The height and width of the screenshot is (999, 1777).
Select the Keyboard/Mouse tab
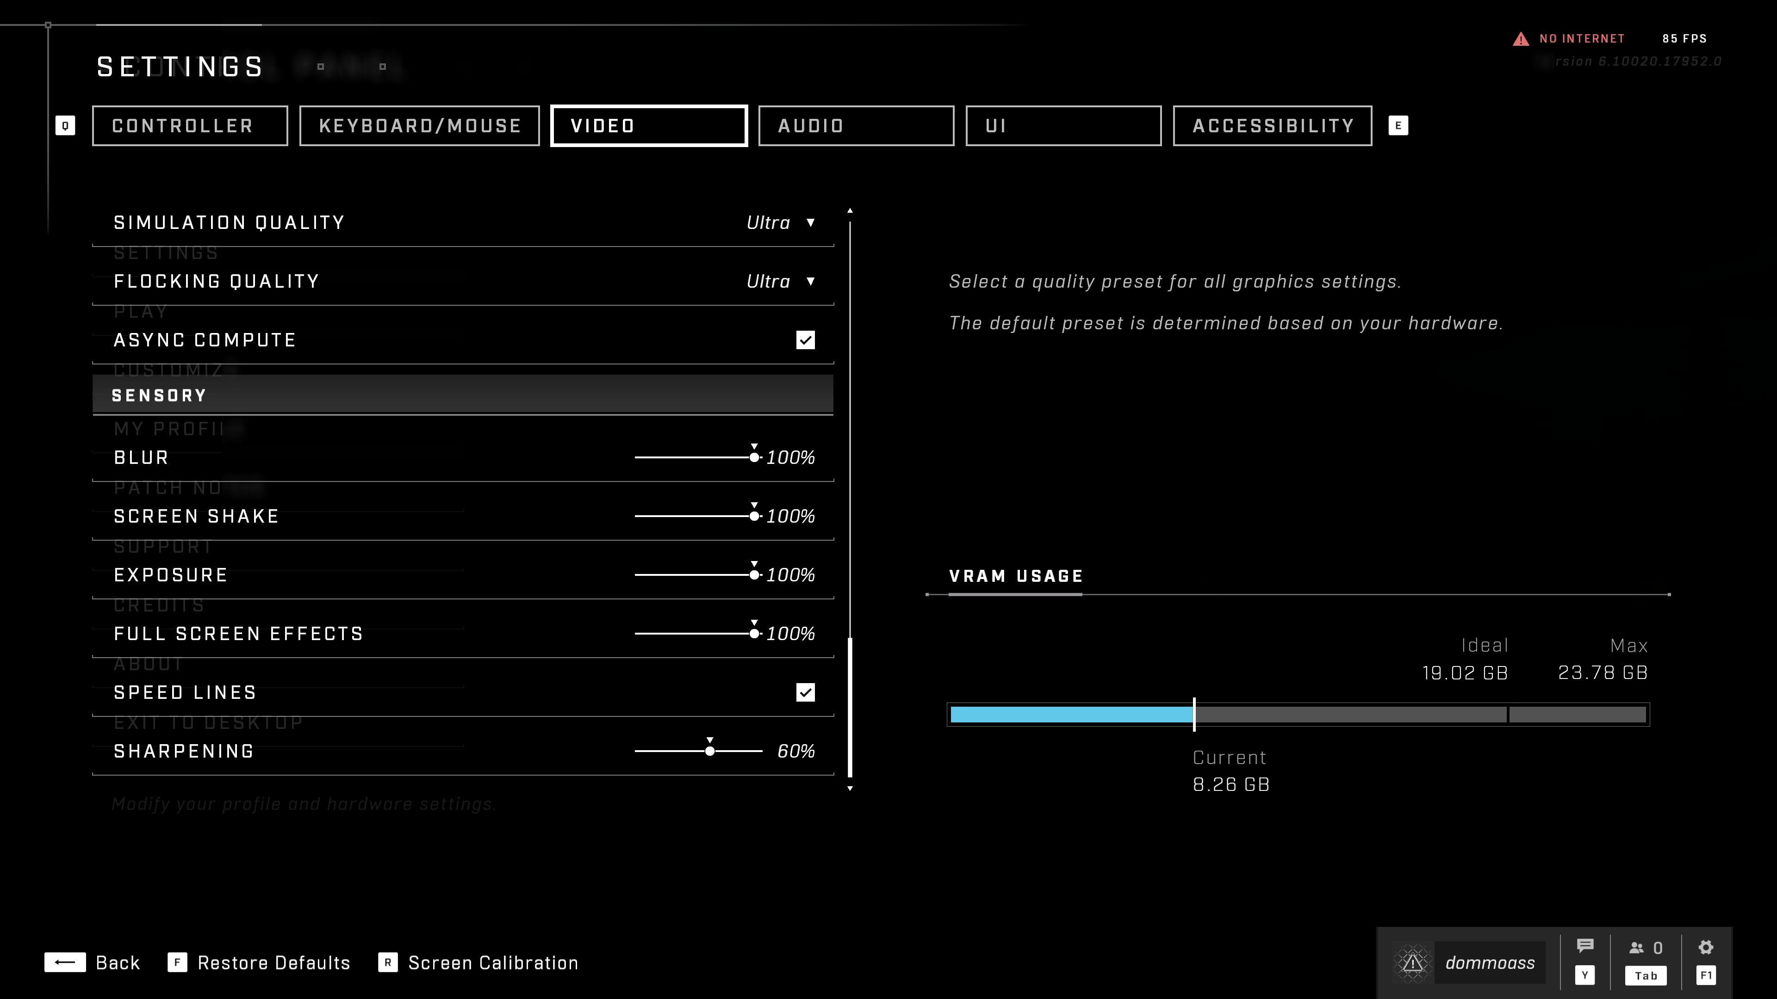point(419,125)
